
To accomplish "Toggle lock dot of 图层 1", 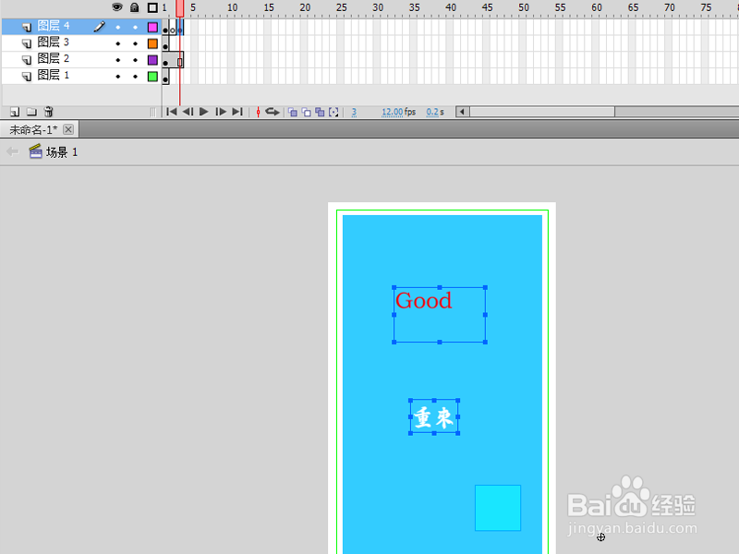I will [x=135, y=77].
